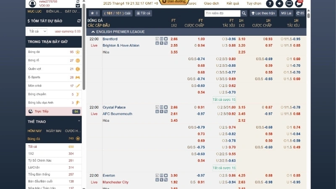Click the Dẫn đường navigation dropdown button

click(x=174, y=2)
